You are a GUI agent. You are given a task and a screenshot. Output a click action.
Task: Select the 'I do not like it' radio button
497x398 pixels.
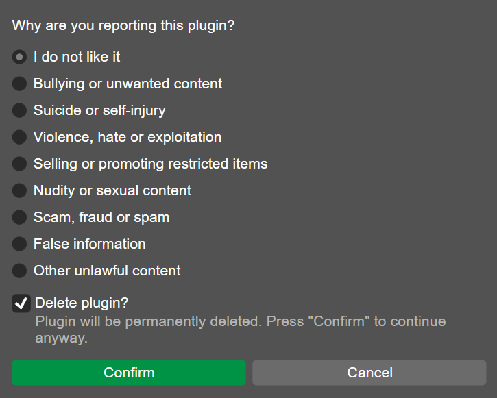[20, 57]
